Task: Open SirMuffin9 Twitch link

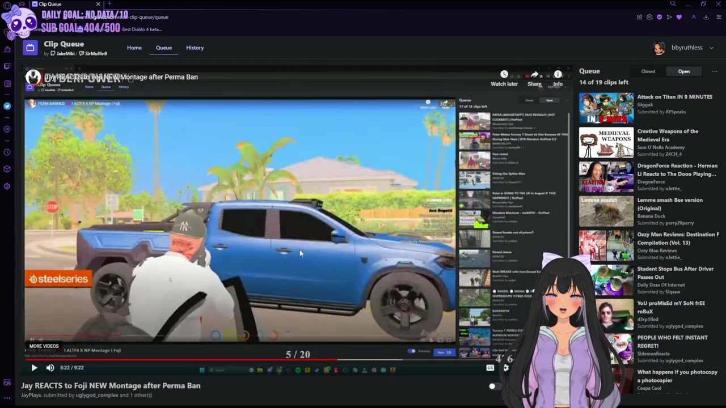Action: pos(93,54)
